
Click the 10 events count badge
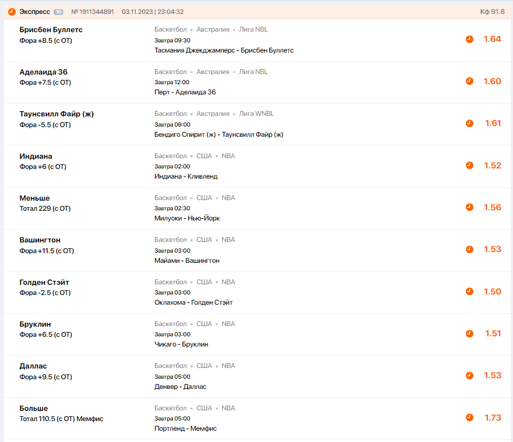point(58,12)
